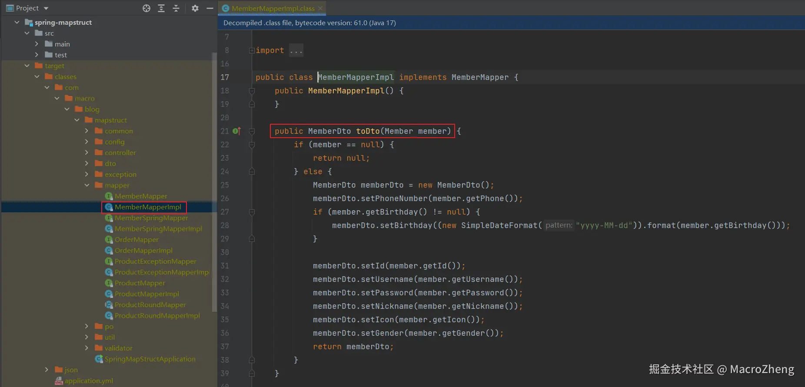Expand the exception package
The width and height of the screenshot is (805, 387).
coord(86,174)
